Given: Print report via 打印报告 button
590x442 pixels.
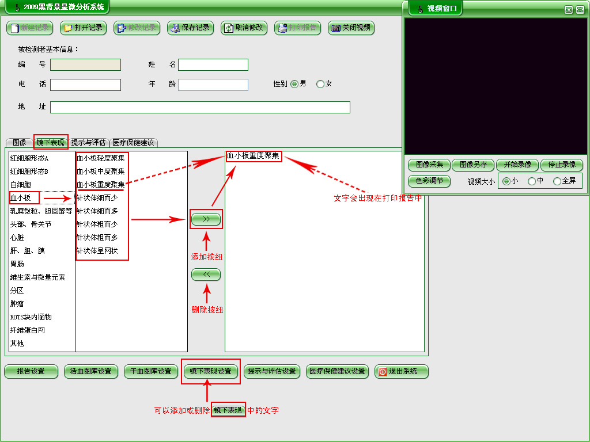Looking at the screenshot, I should tap(297, 28).
